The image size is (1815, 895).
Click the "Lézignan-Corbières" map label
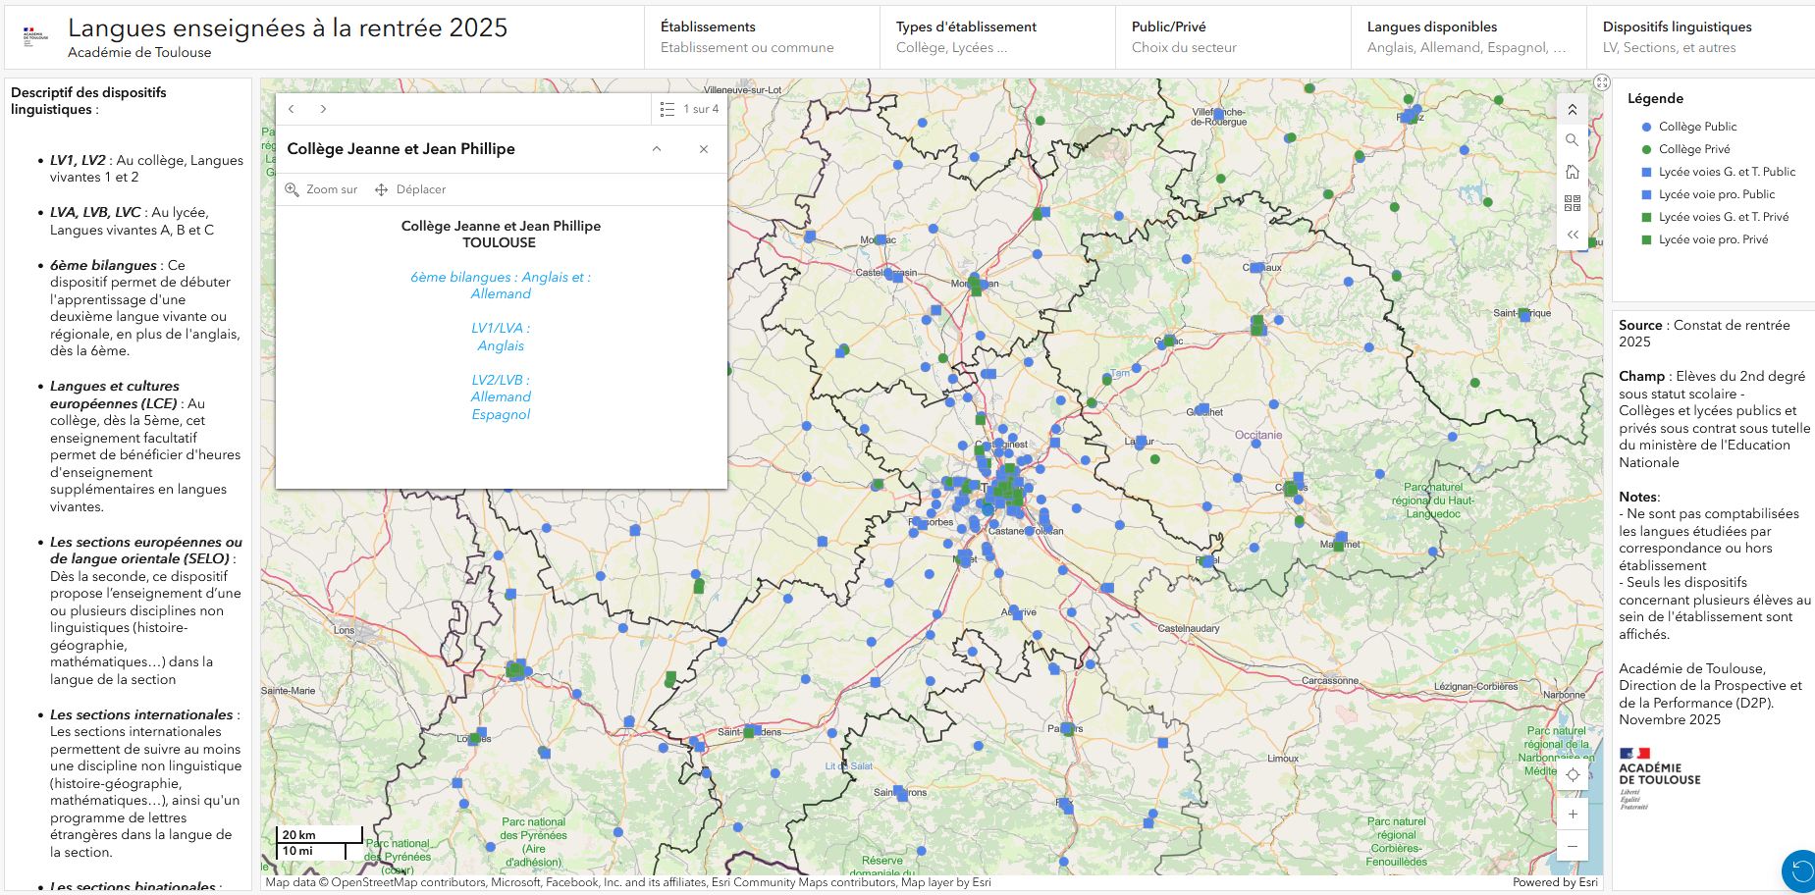(1475, 687)
